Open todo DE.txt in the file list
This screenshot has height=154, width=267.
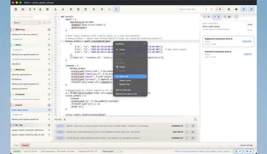tap(16, 64)
